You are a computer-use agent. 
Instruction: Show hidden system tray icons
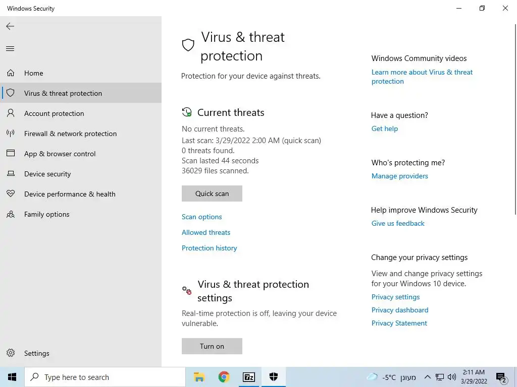[427, 377]
